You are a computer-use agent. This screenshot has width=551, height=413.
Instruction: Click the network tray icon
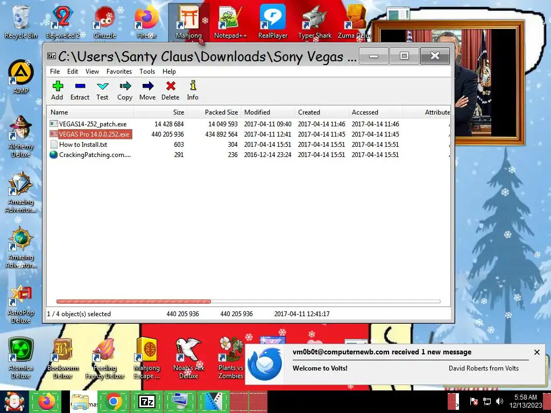pos(486,401)
